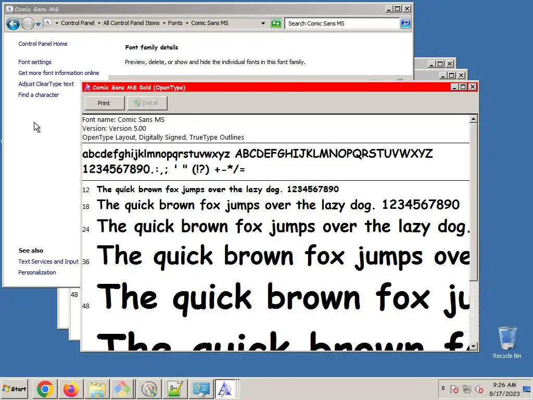
Task: Launch Firefox from taskbar
Action: (71, 389)
